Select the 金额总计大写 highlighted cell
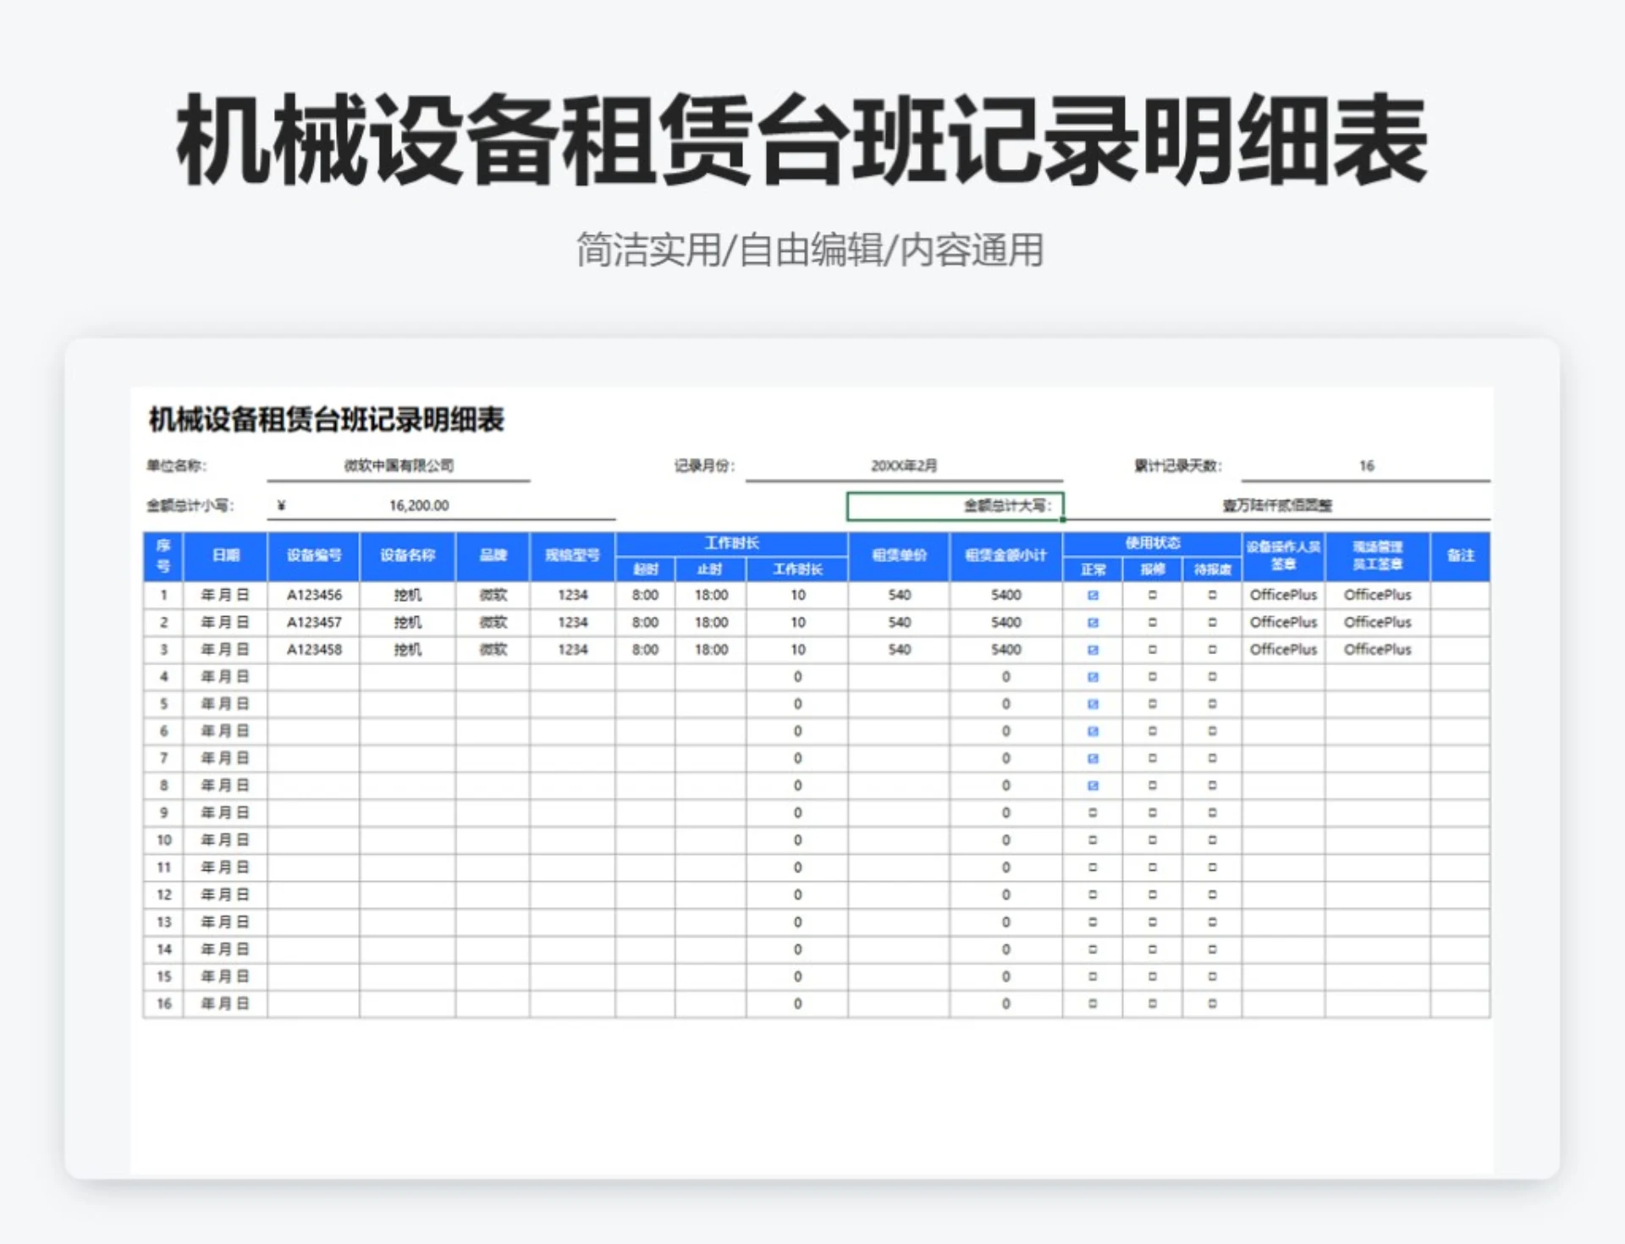The width and height of the screenshot is (1625, 1244). [955, 504]
